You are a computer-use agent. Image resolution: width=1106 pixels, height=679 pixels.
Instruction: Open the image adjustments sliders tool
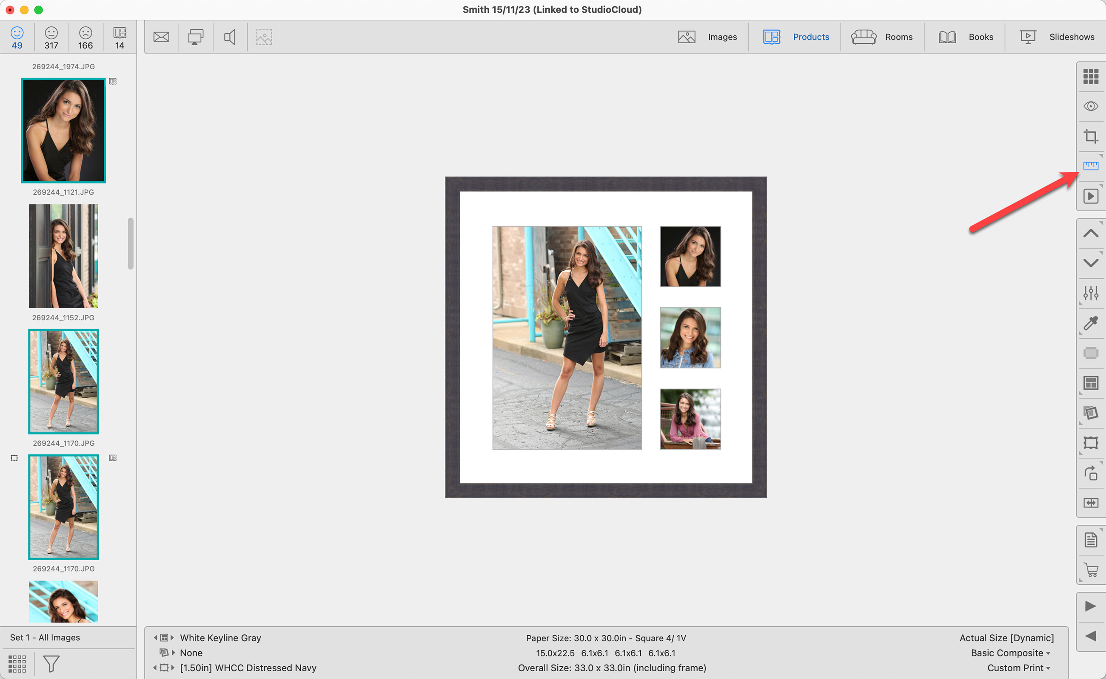pos(1090,293)
